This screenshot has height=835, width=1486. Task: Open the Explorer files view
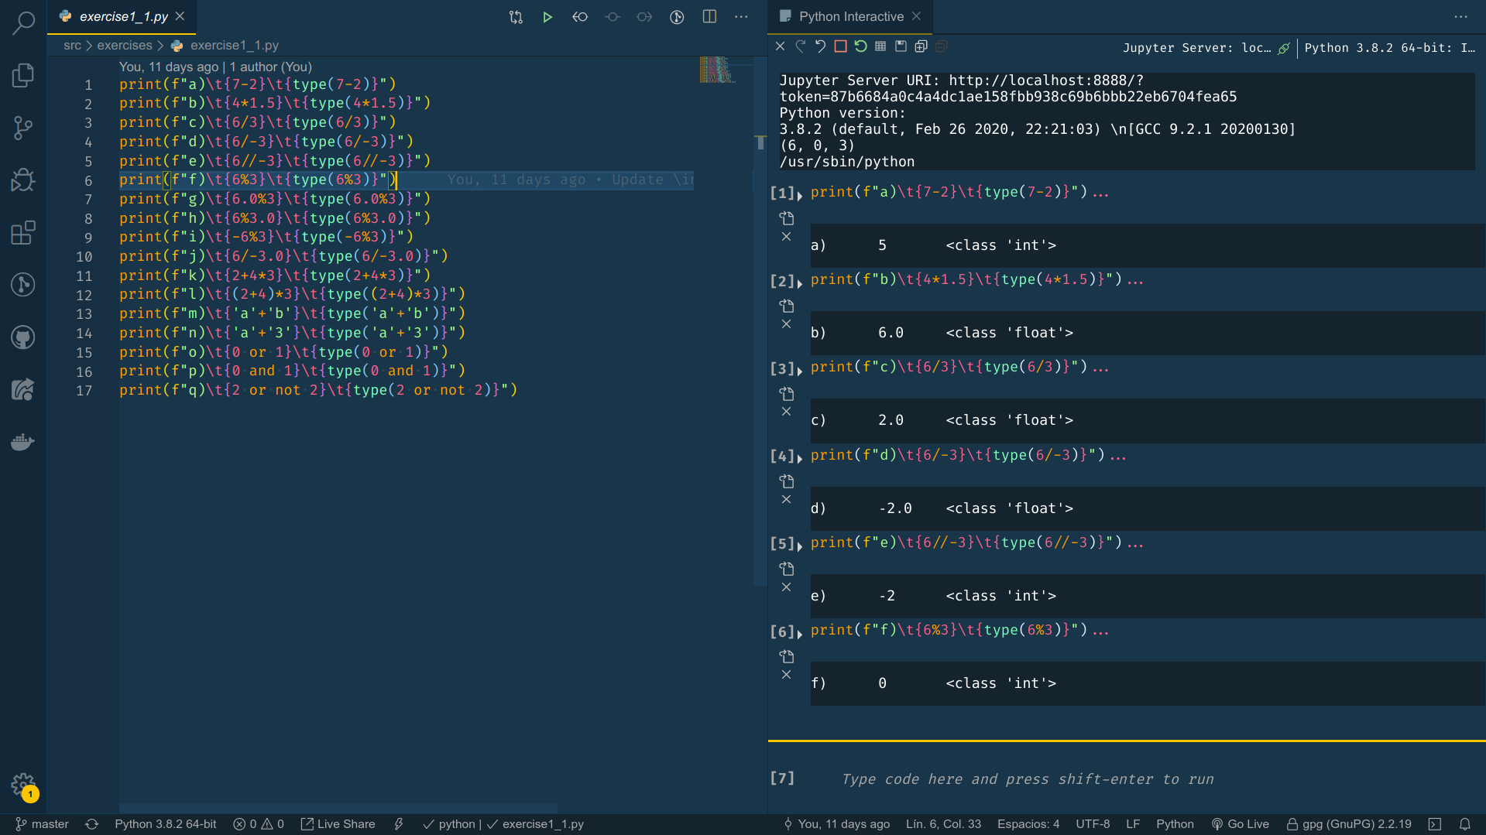pos(23,75)
